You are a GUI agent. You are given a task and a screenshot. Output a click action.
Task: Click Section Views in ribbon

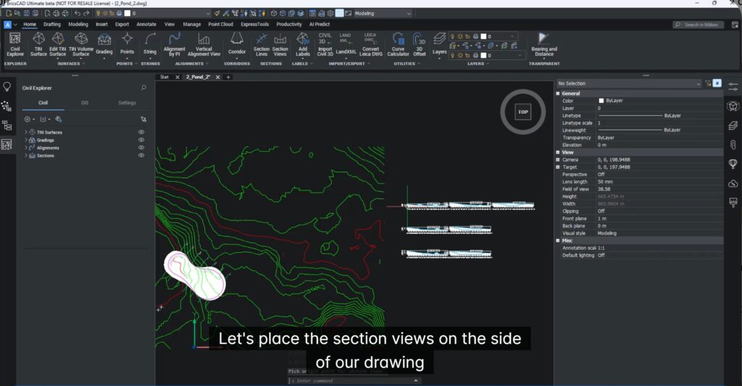(280, 43)
